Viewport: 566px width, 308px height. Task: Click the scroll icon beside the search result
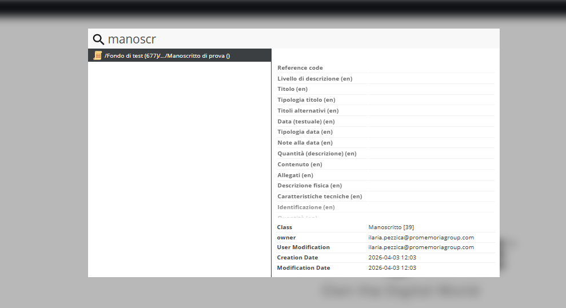(x=98, y=55)
